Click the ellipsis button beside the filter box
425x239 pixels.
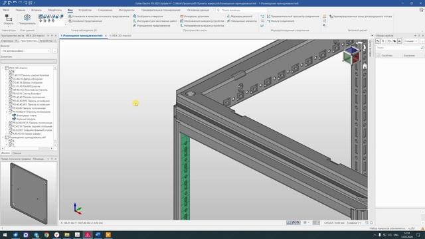coord(54,50)
